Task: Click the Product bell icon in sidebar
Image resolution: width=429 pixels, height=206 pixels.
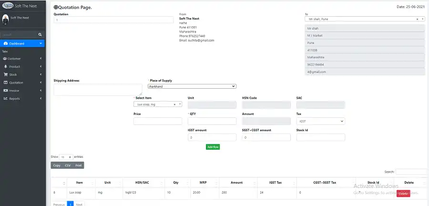Action: [5, 67]
